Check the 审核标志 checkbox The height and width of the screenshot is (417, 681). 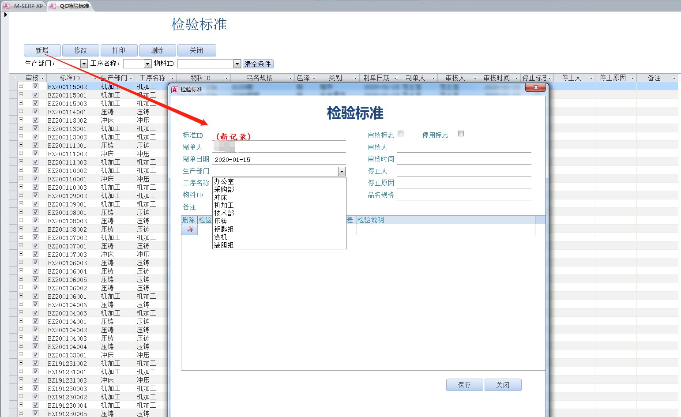[x=401, y=134]
